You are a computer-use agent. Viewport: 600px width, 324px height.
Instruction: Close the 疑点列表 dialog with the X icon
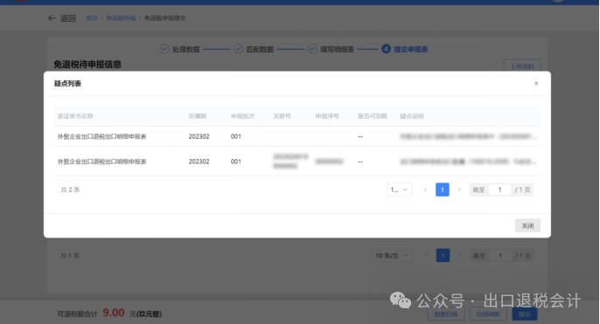click(x=536, y=83)
